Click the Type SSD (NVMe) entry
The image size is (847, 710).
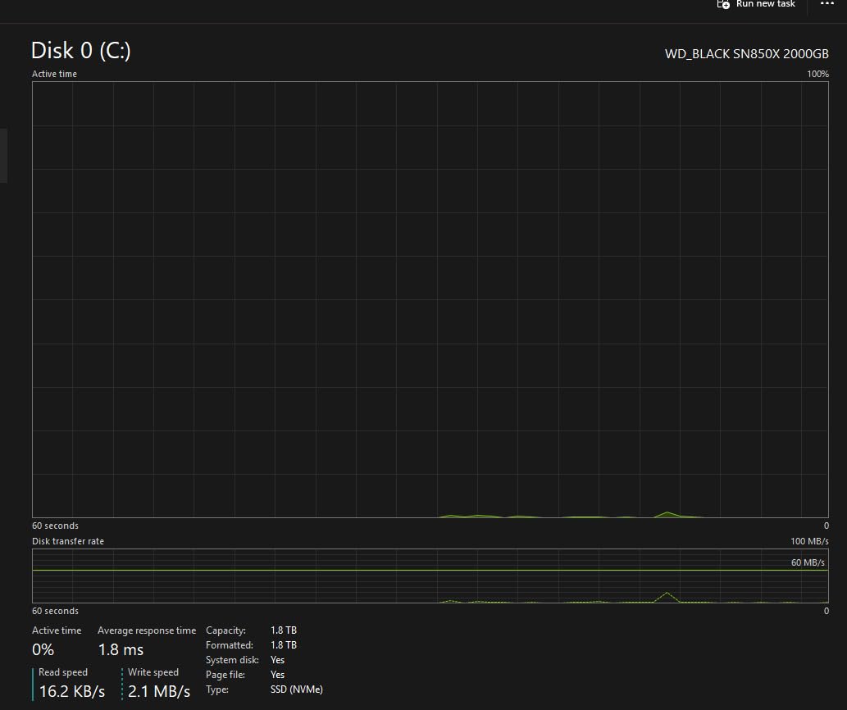click(x=296, y=689)
